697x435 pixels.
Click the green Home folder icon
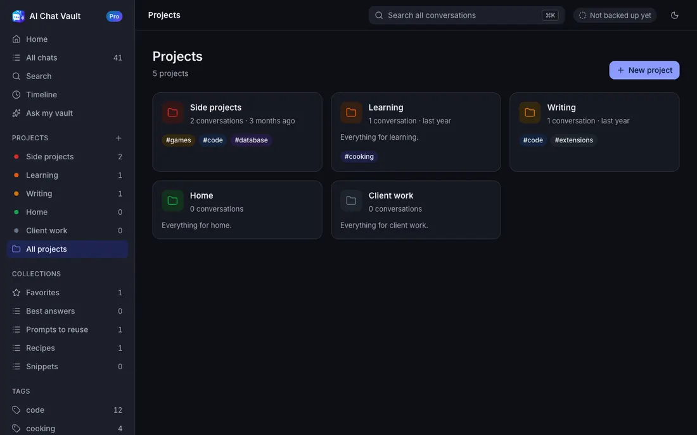pos(172,200)
